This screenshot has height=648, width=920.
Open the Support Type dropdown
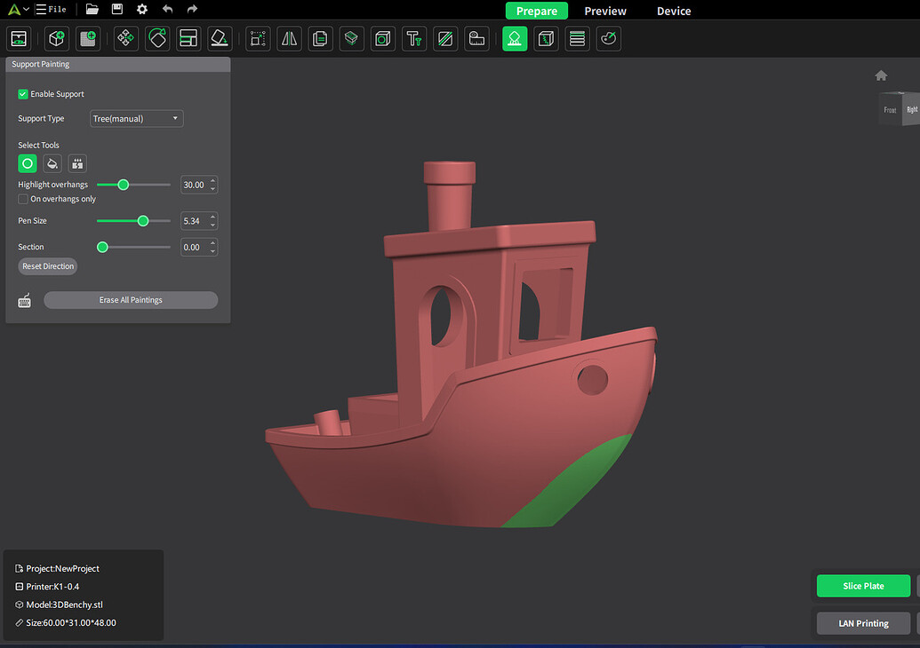[x=136, y=118]
